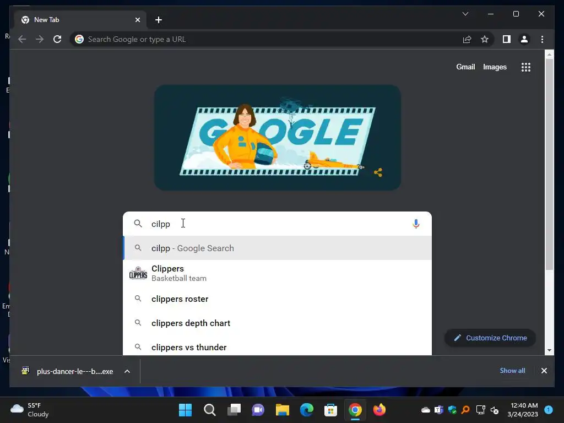Viewport: 564px width, 423px height.
Task: Open the Chrome profile avatar
Action: coord(524,39)
